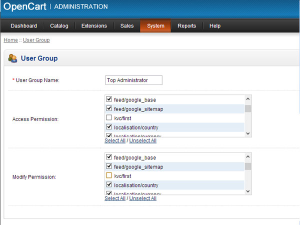
Task: Open the Extensions menu
Action: pyautogui.click(x=94, y=26)
